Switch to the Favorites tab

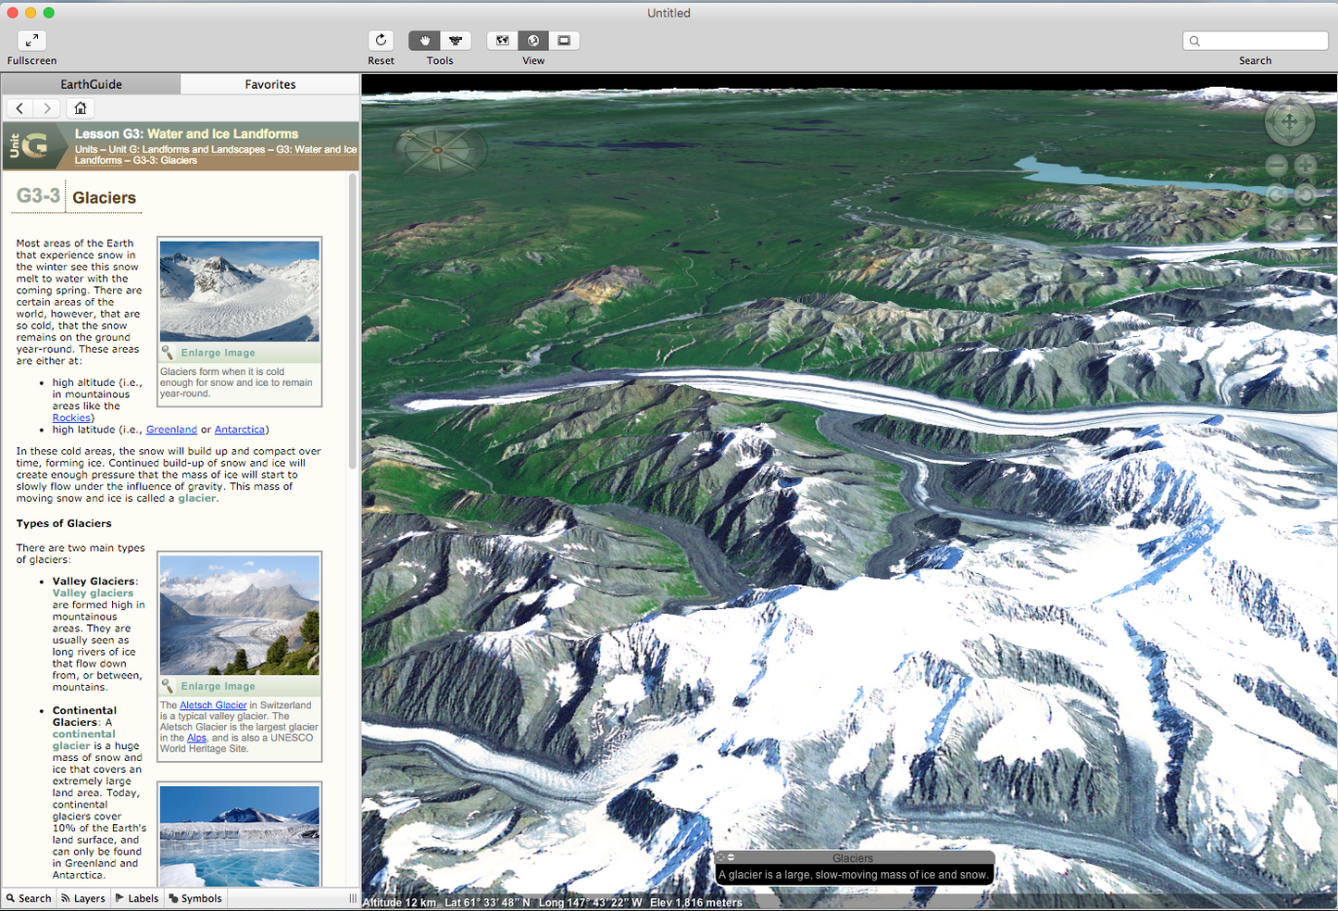coord(270,84)
